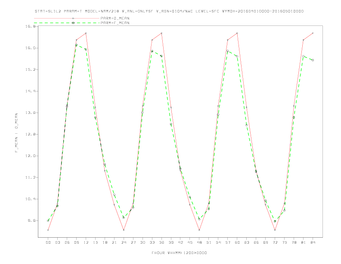Click x-axis forecast hour label 84
Image resolution: width=341 pixels, height=264 pixels.
click(x=313, y=242)
